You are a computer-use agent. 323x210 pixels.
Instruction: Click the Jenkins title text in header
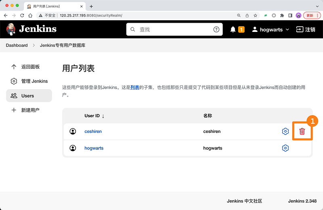38,29
